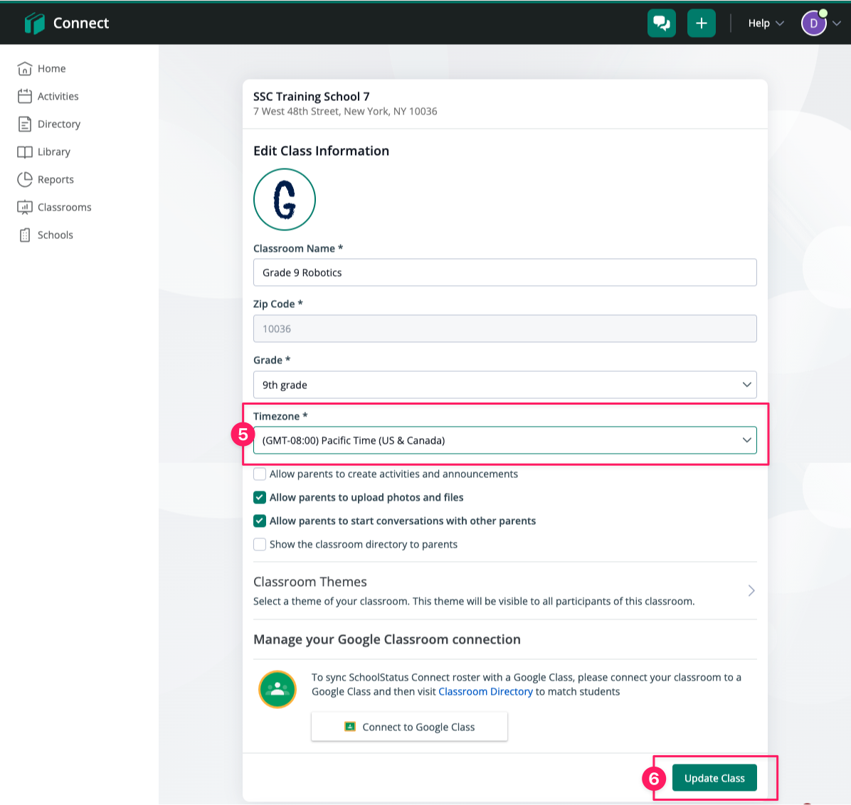Click Edit Class Information heading

pos(322,151)
